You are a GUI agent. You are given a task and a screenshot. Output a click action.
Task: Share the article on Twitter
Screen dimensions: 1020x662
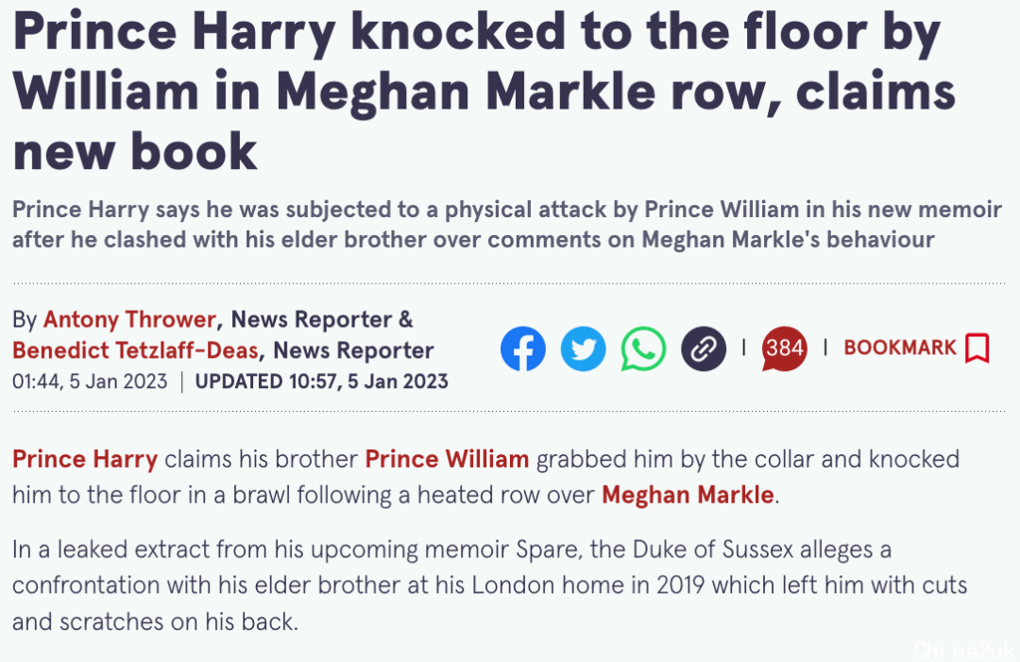pyautogui.click(x=584, y=348)
